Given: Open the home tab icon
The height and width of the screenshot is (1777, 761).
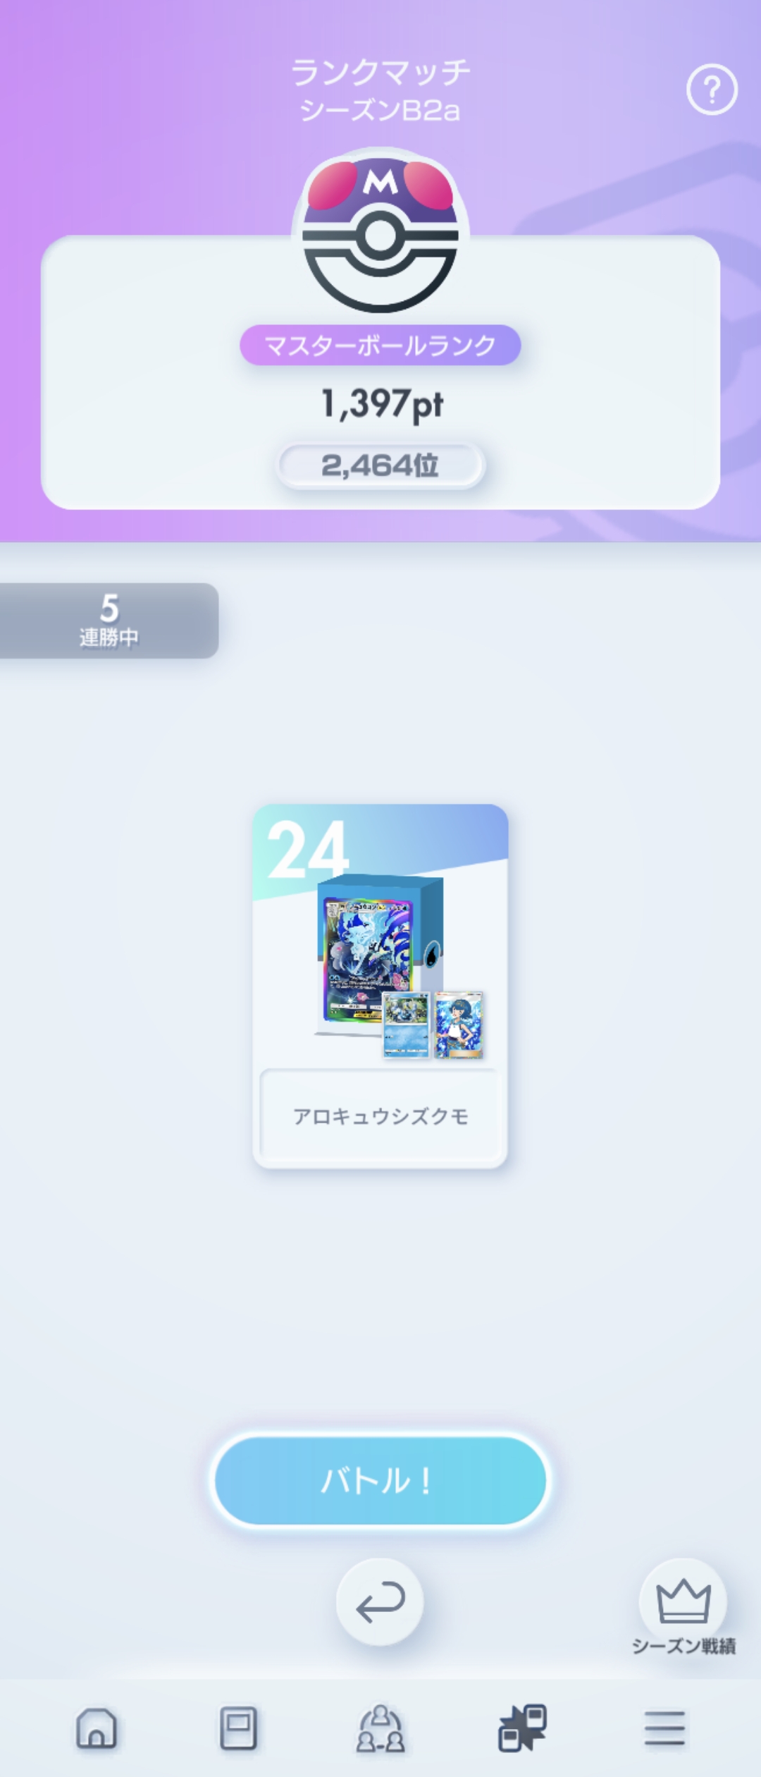Looking at the screenshot, I should (x=96, y=1728).
